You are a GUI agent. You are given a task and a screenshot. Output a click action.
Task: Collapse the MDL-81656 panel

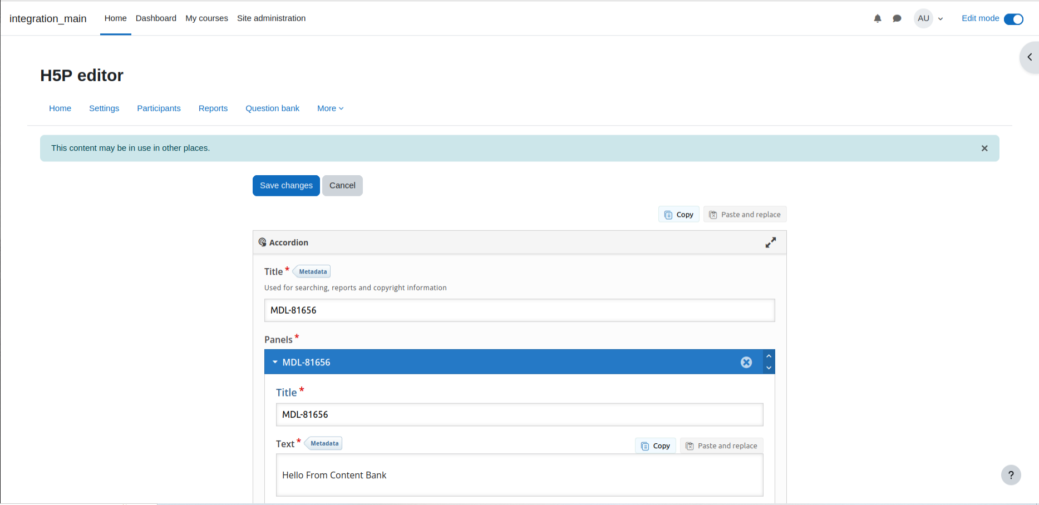275,362
